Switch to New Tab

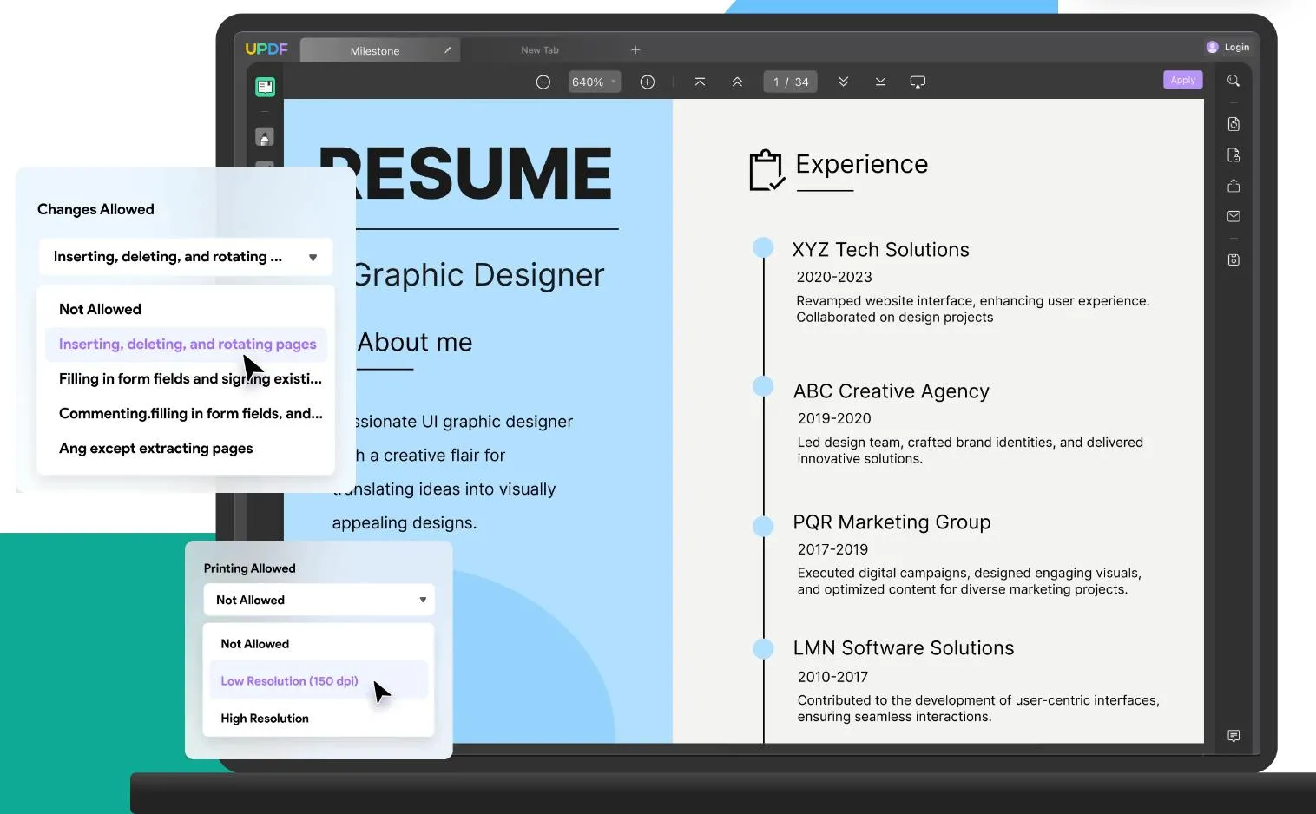click(x=540, y=50)
